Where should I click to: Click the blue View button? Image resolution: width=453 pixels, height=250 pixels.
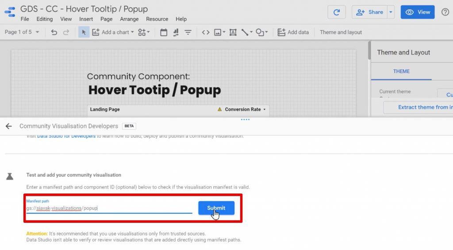click(x=418, y=12)
